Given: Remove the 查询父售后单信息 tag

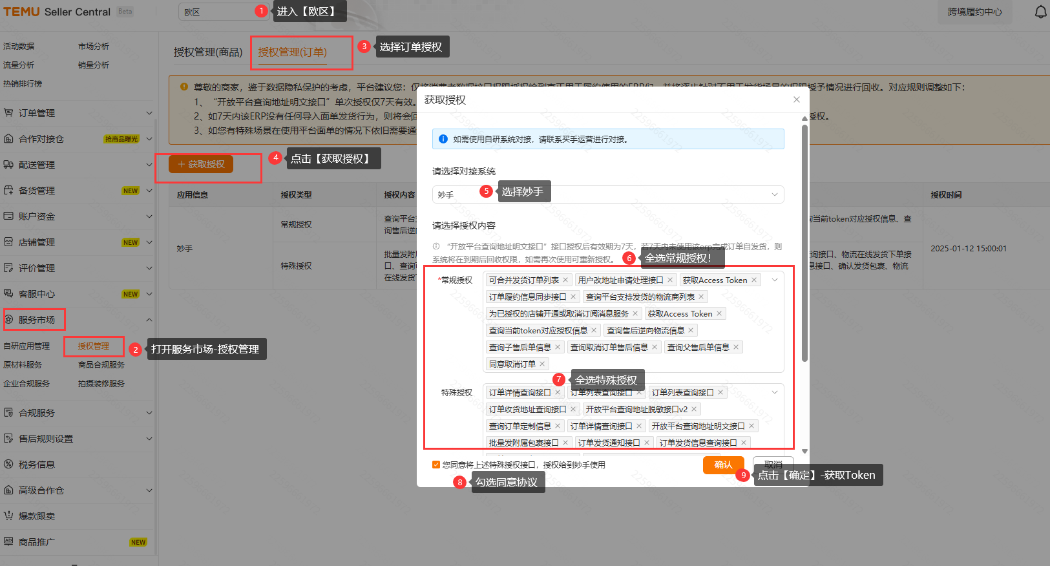Looking at the screenshot, I should coord(736,347).
